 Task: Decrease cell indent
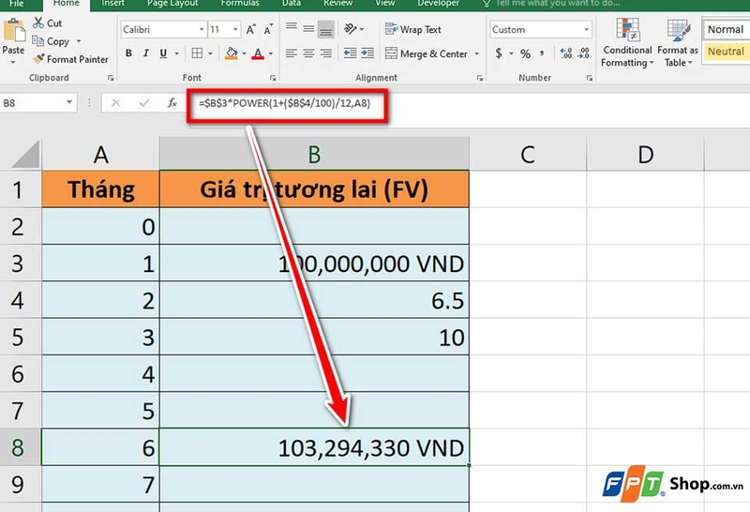click(x=350, y=53)
